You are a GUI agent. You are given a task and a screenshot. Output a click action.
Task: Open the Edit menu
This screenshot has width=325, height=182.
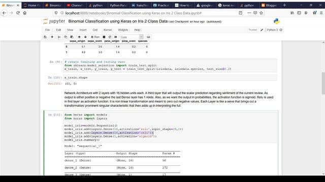(x=58, y=30)
